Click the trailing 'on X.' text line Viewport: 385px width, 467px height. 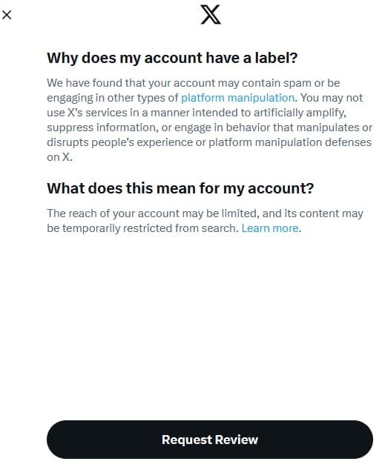point(59,157)
